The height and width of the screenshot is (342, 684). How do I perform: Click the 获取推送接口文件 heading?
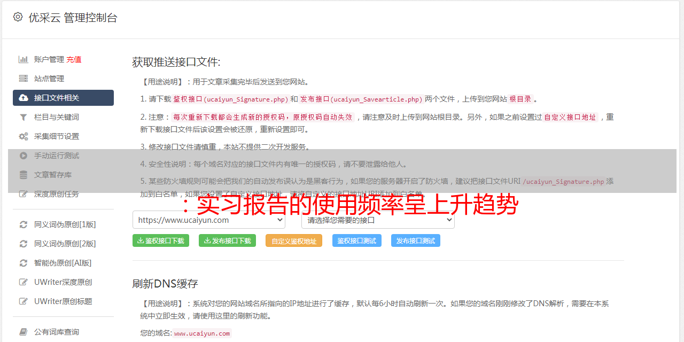[x=176, y=62]
